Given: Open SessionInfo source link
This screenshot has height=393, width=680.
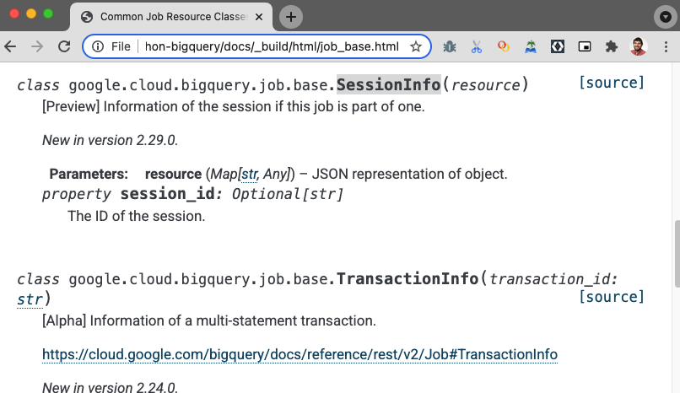Looking at the screenshot, I should [x=612, y=83].
